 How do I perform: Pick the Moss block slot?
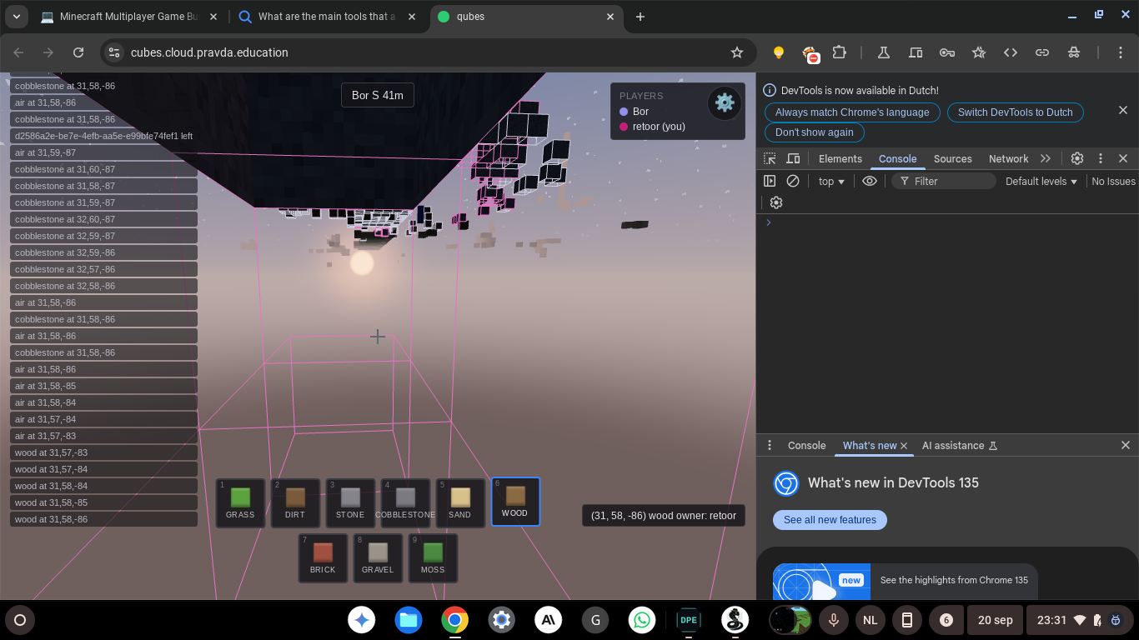tap(433, 557)
